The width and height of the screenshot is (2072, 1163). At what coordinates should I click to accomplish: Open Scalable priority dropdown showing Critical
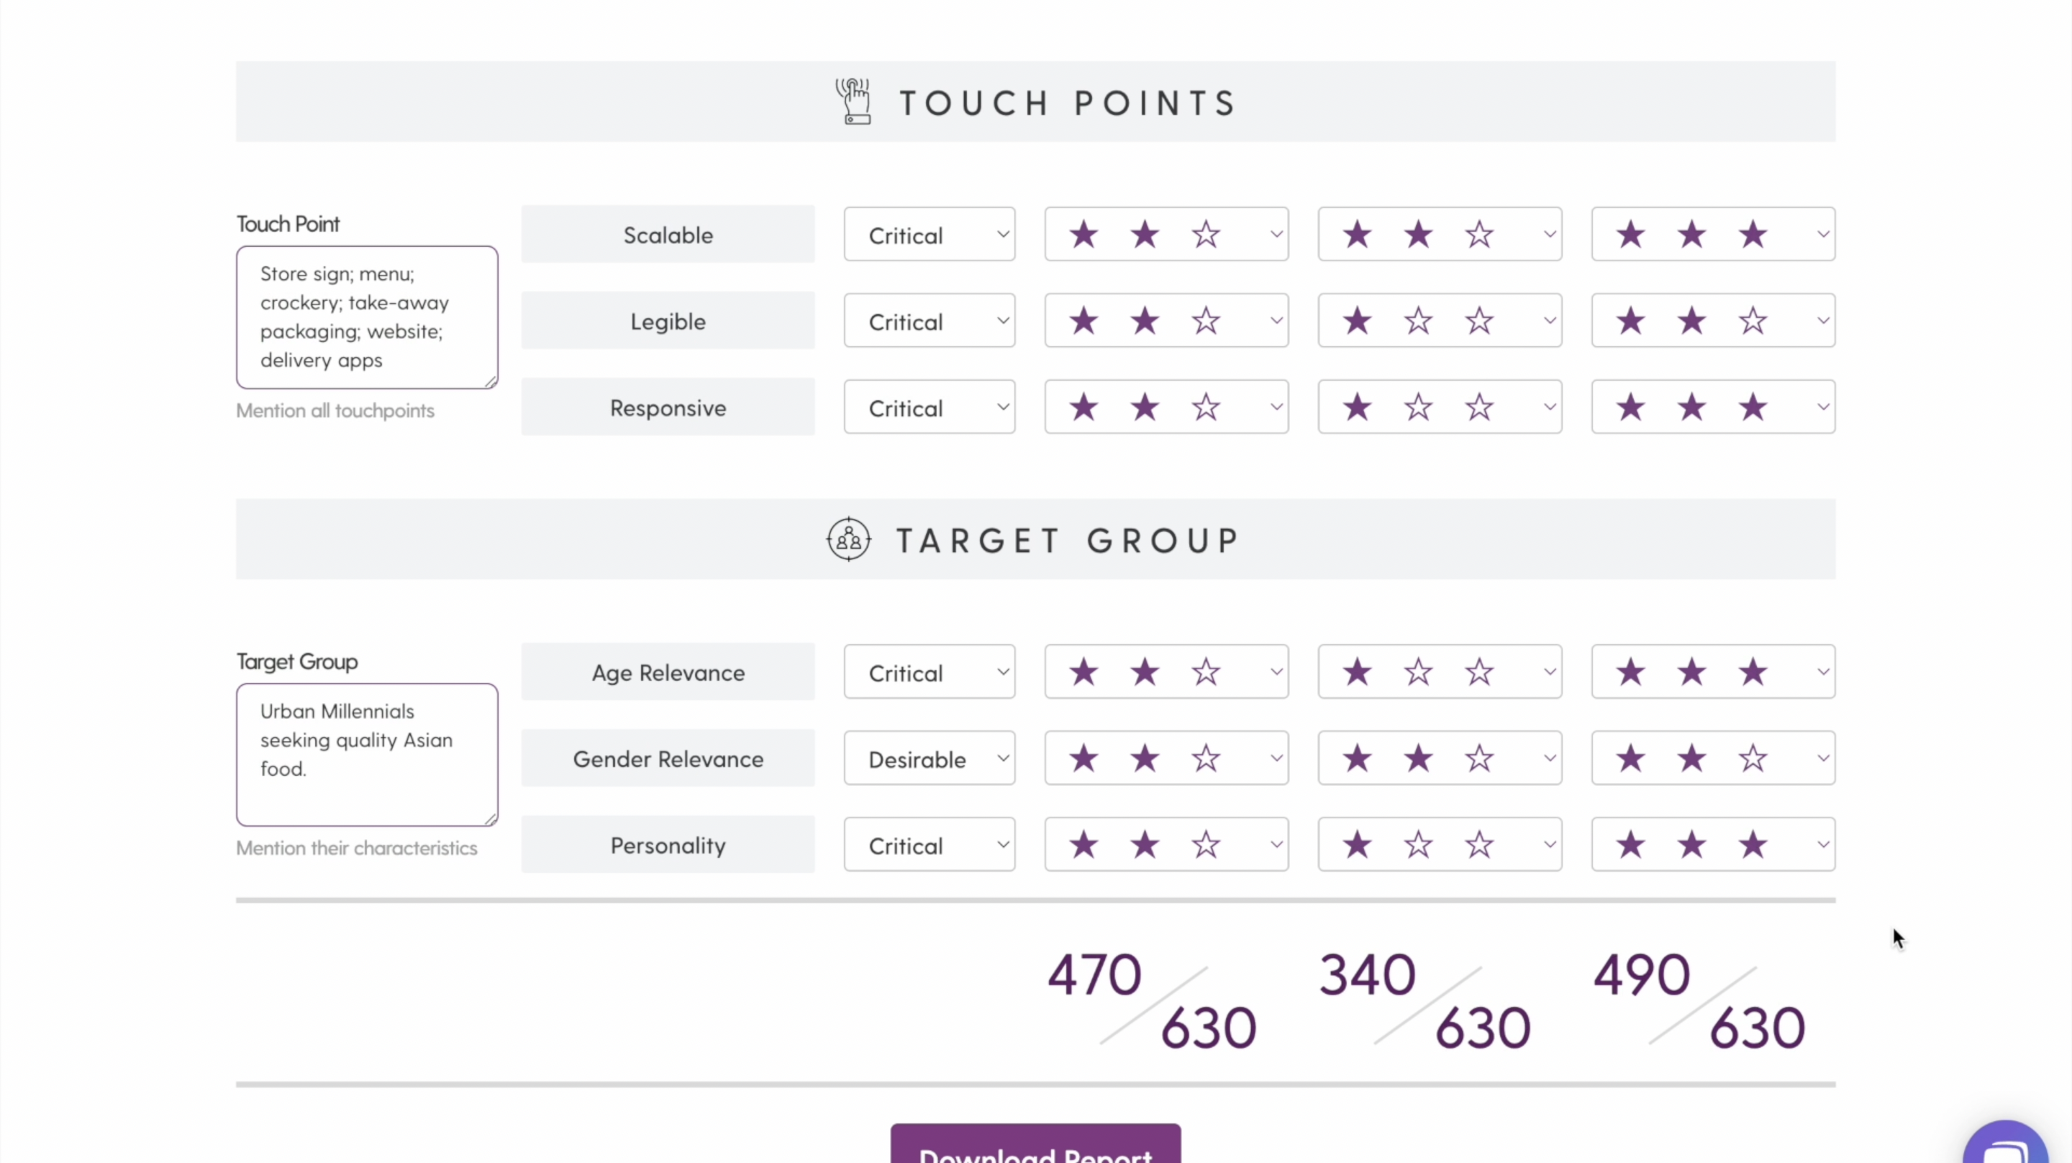[929, 235]
